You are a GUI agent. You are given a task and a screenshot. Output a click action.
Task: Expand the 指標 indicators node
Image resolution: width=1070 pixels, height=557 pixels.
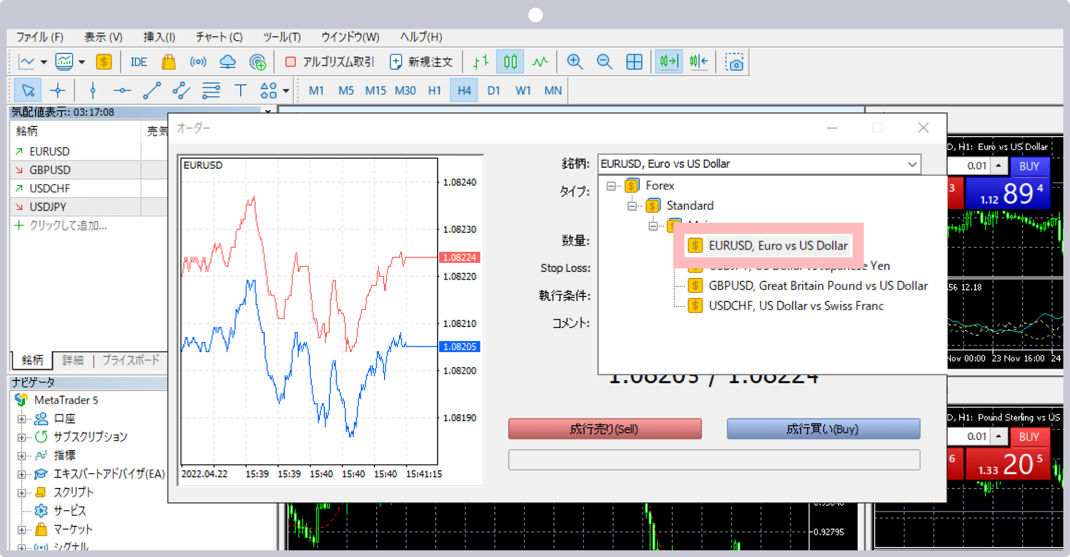(21, 456)
